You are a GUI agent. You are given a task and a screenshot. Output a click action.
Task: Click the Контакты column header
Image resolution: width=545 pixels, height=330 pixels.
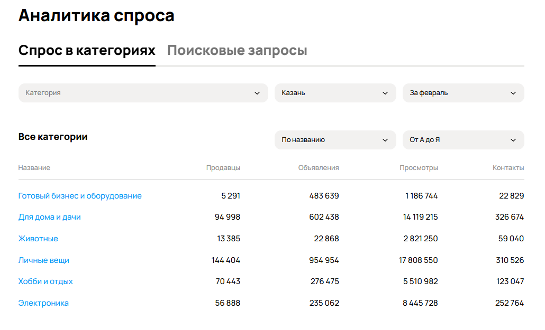[x=508, y=167]
